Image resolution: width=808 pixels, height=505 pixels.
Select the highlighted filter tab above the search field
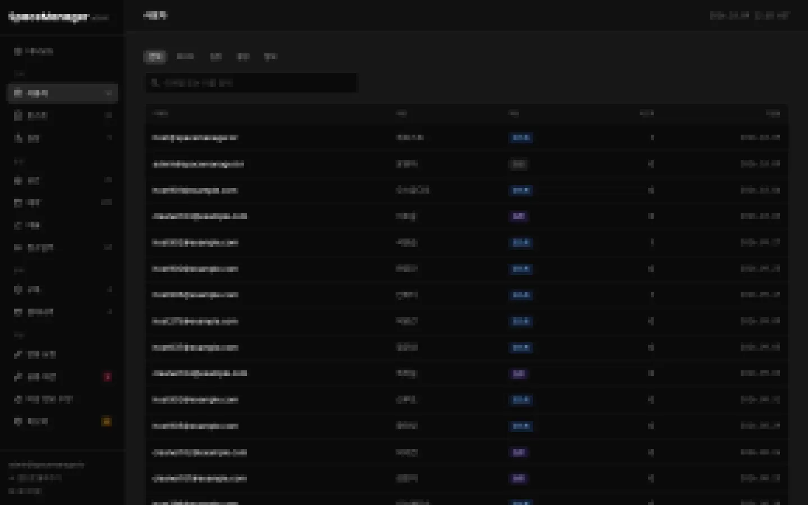click(x=155, y=57)
